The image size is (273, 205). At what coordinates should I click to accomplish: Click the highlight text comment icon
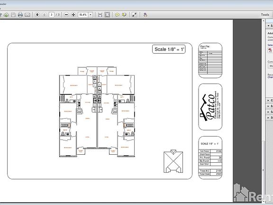coord(124,15)
